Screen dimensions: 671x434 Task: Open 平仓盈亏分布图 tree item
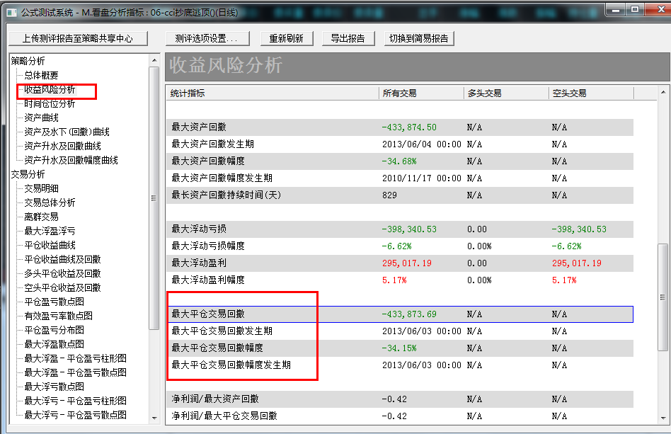pyautogui.click(x=54, y=330)
